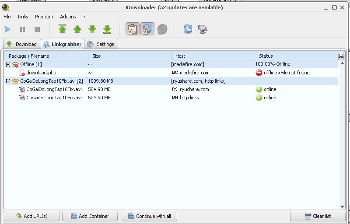This screenshot has height=224, width=350.
Task: Click green online icon for http links
Action: pos(259,98)
